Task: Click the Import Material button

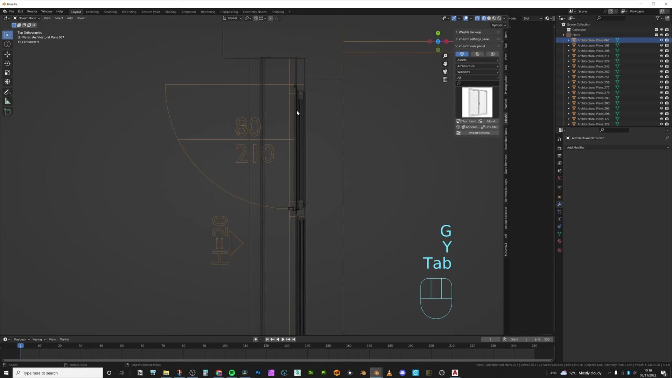Action: [x=477, y=133]
